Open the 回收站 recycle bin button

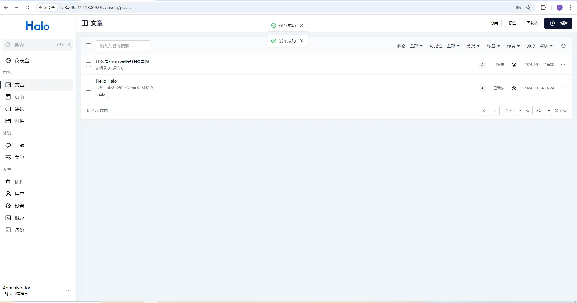point(532,23)
